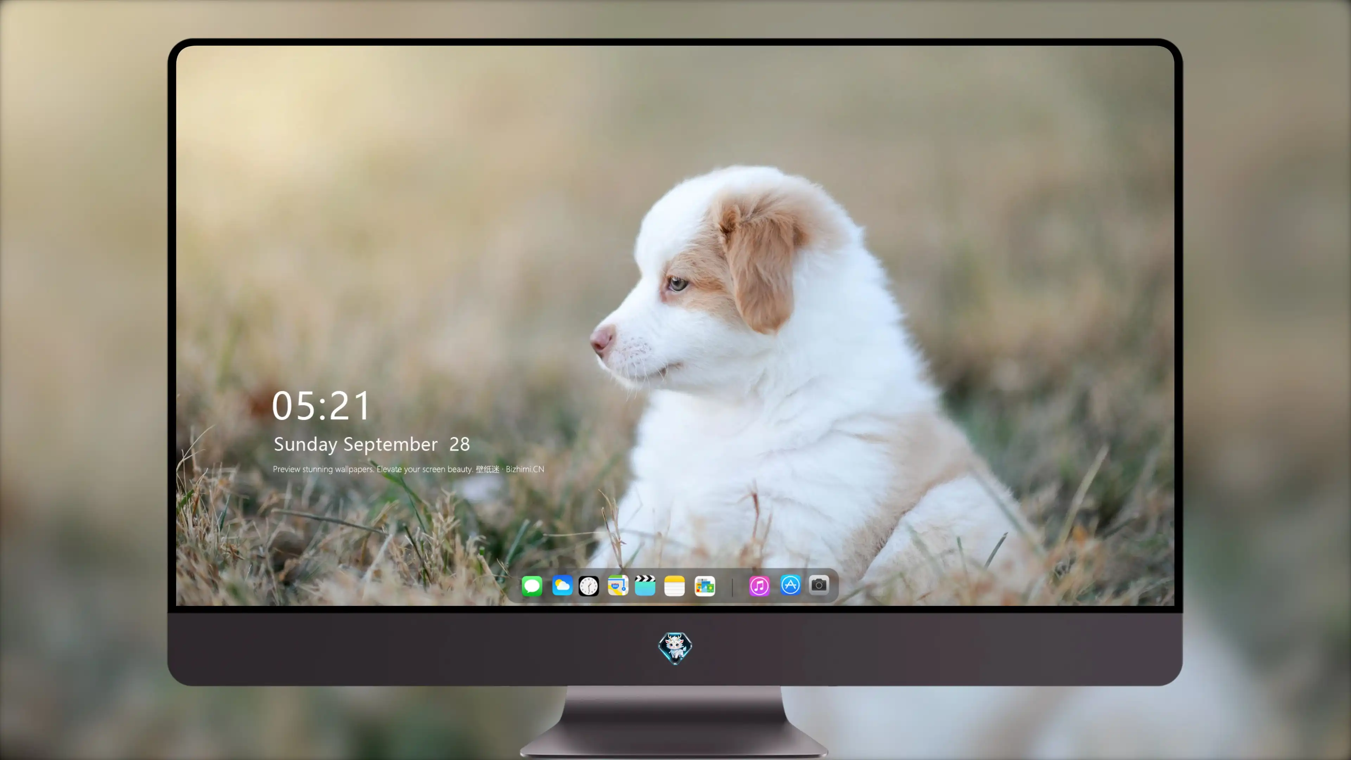Viewport: 1351px width, 760px height.
Task: Open the Messages app in the dock
Action: pyautogui.click(x=532, y=586)
